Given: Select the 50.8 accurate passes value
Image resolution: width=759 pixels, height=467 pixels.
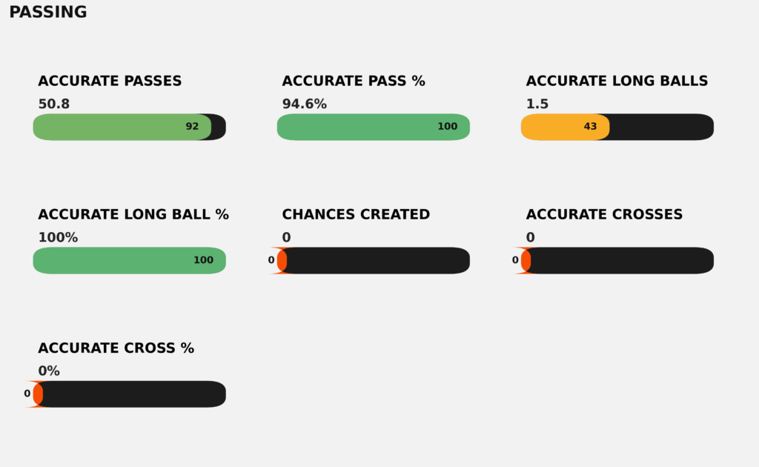Looking at the screenshot, I should pos(54,105).
